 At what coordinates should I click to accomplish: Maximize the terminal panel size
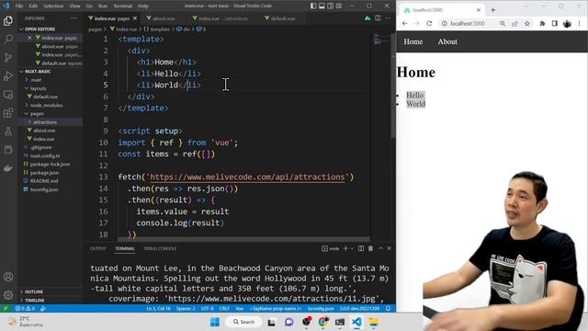[380, 248]
